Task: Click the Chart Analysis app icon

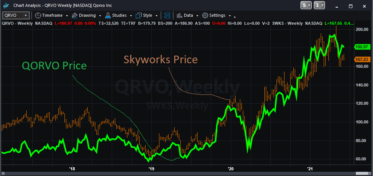Action: [x=6, y=5]
